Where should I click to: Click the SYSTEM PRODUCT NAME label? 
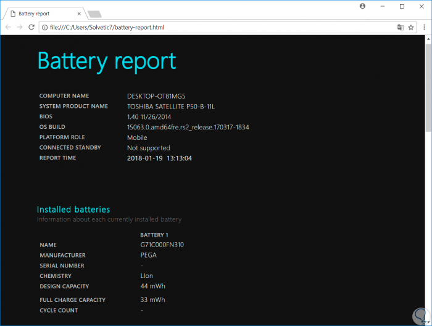(73, 106)
